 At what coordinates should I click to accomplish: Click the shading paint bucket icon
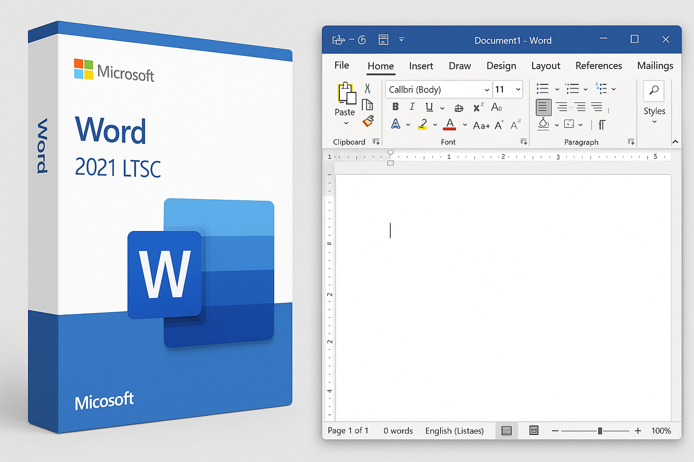544,124
